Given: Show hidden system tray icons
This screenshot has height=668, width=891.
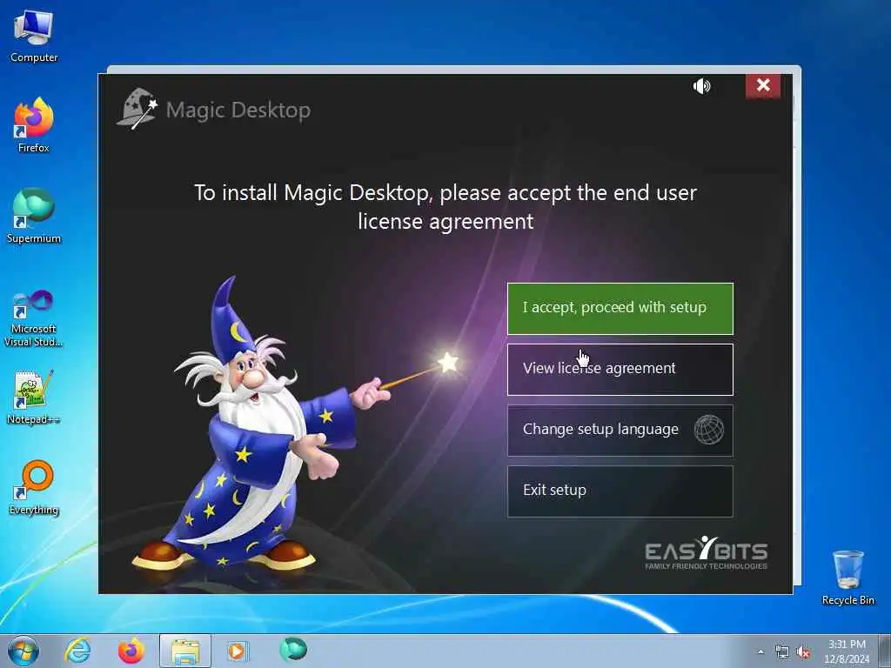Looking at the screenshot, I should coord(760,652).
